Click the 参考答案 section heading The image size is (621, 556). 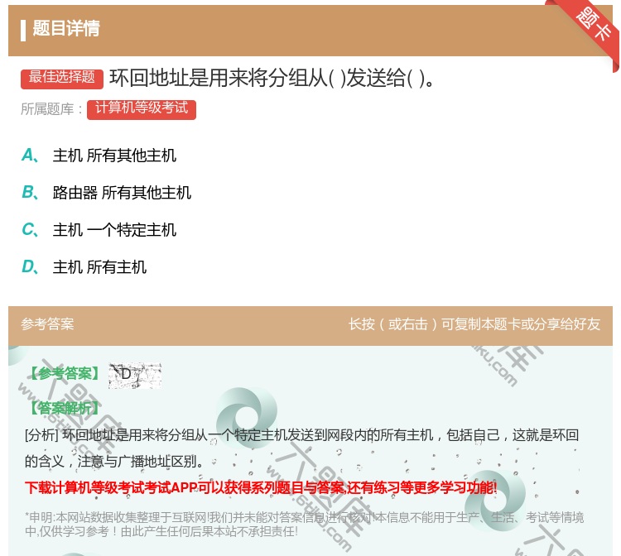pos(47,324)
